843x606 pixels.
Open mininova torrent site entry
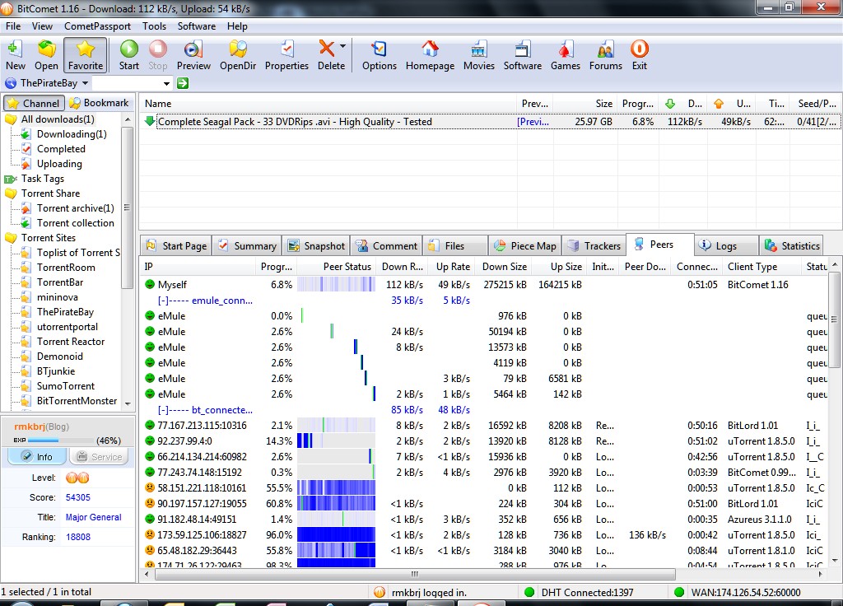57,296
